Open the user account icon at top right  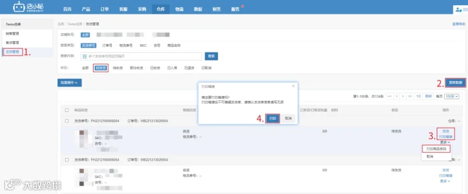click(459, 9)
